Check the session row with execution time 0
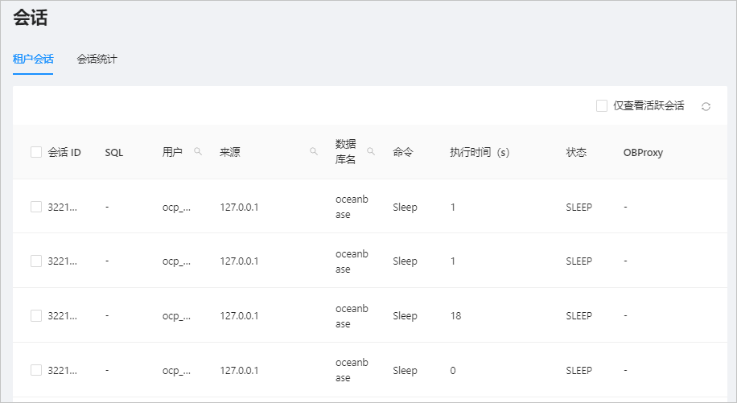The image size is (737, 403). tap(36, 370)
